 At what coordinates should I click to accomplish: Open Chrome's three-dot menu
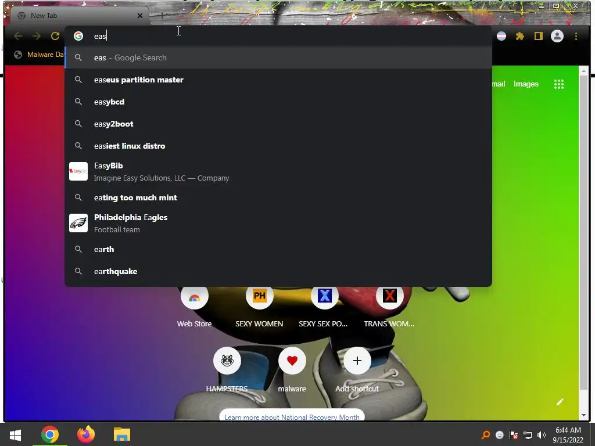[576, 36]
